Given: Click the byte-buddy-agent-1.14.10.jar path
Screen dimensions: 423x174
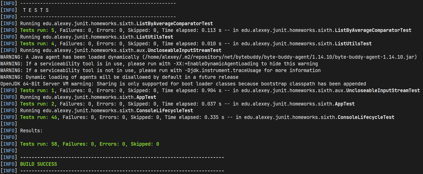Looking at the screenshot, I should 279,57.
